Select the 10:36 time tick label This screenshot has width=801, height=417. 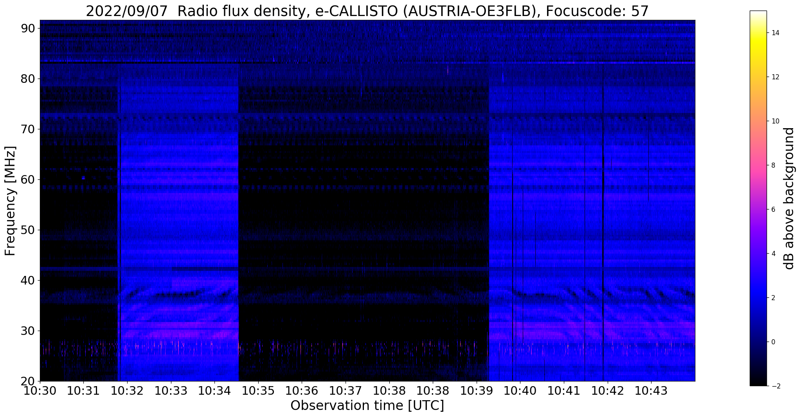coord(302,390)
